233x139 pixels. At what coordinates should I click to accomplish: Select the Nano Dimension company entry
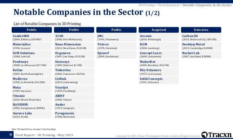[74, 46]
